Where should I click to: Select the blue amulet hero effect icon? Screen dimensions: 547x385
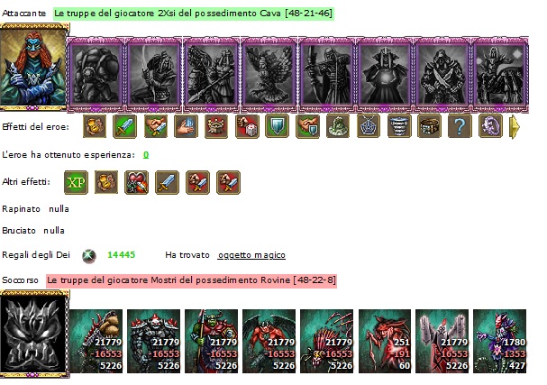369,126
